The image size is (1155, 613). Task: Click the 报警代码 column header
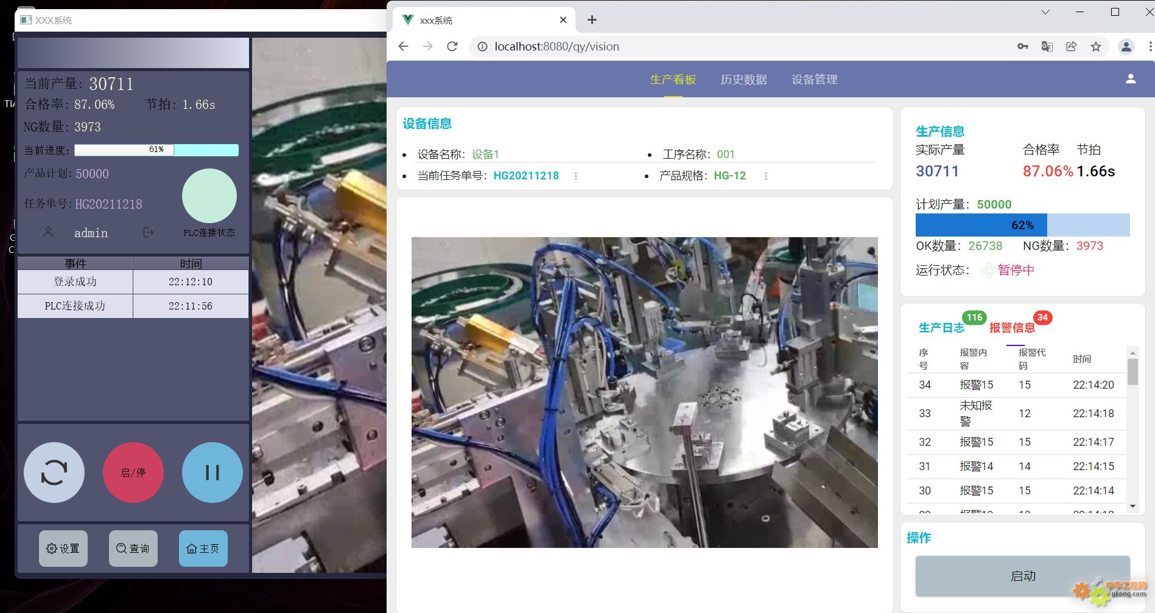1031,359
